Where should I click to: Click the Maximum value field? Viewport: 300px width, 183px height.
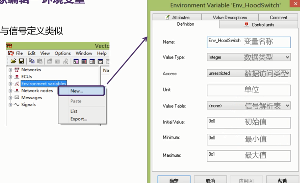pos(249,156)
